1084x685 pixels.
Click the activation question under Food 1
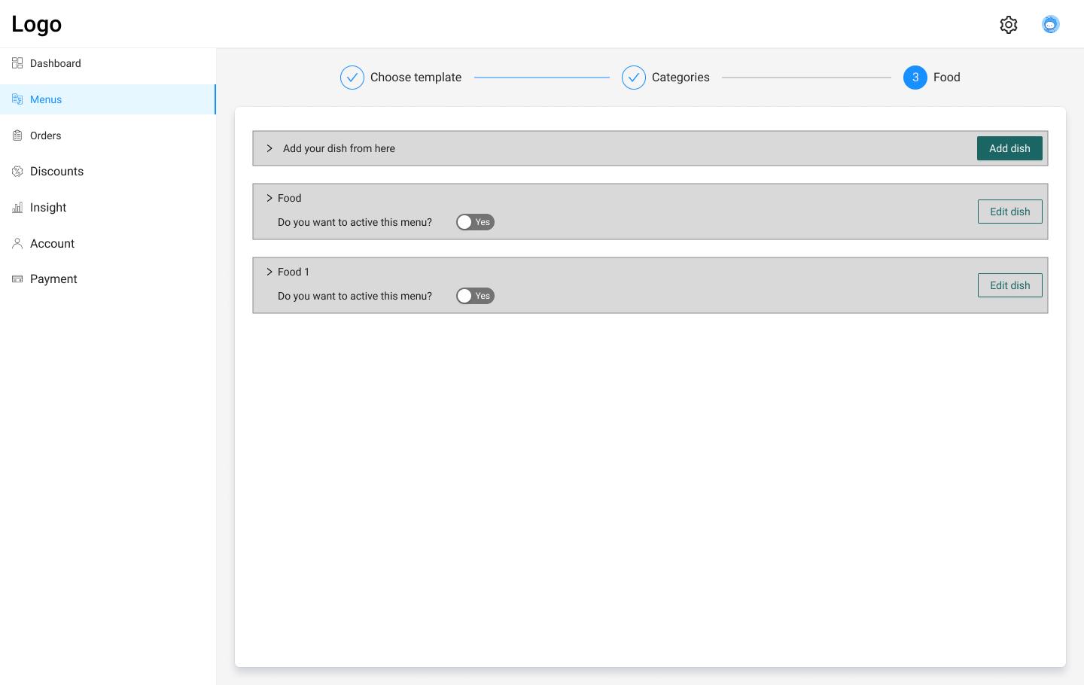(355, 296)
